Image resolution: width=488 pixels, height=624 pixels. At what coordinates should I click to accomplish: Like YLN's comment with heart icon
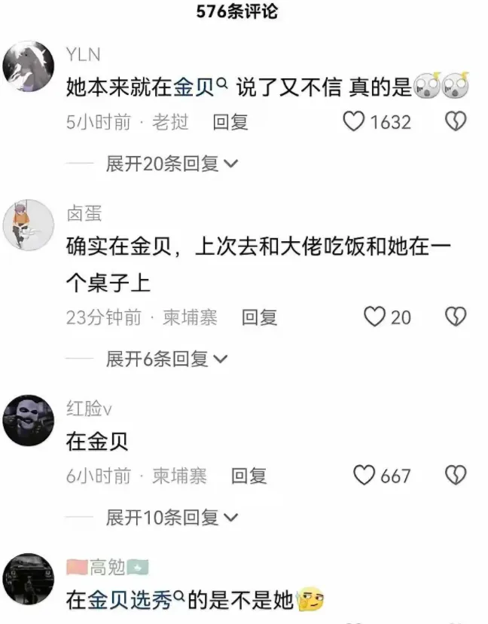353,121
